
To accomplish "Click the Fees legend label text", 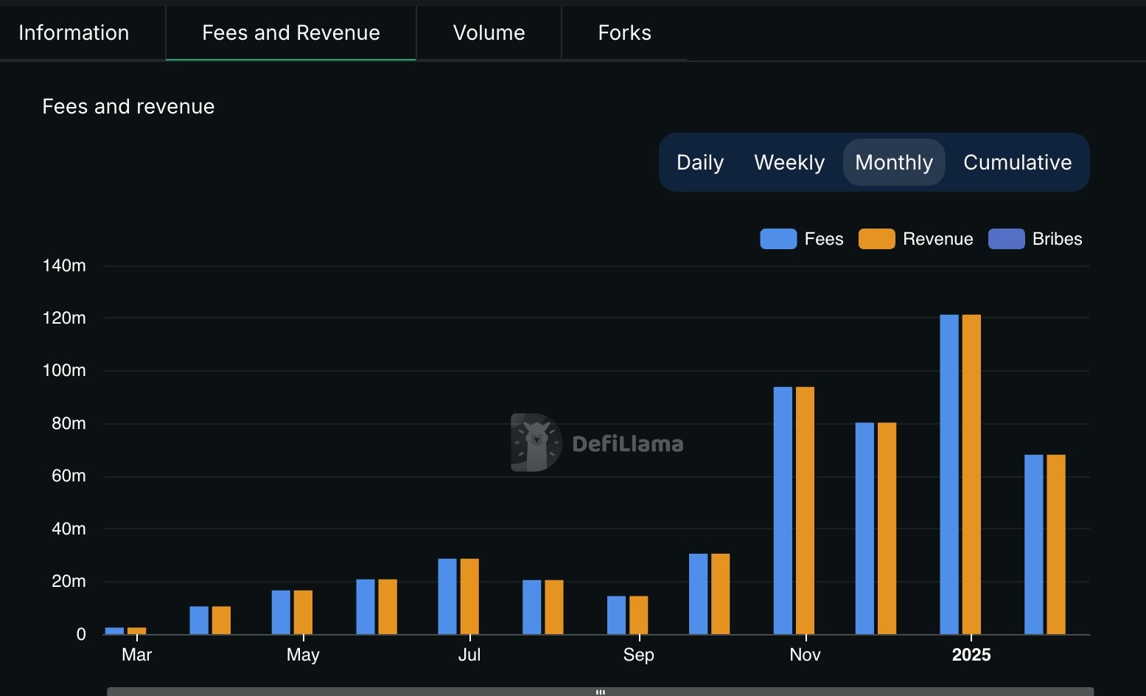I will 825,239.
